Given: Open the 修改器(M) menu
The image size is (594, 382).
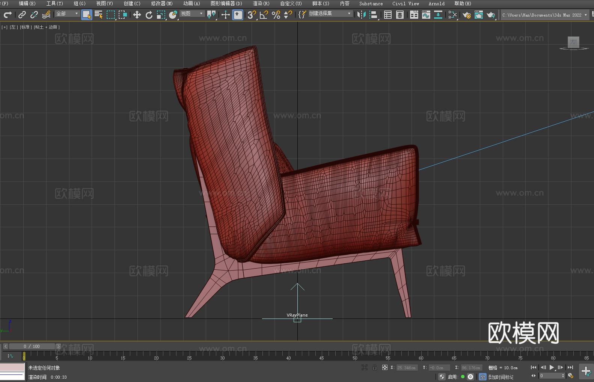Looking at the screenshot, I should (162, 3).
